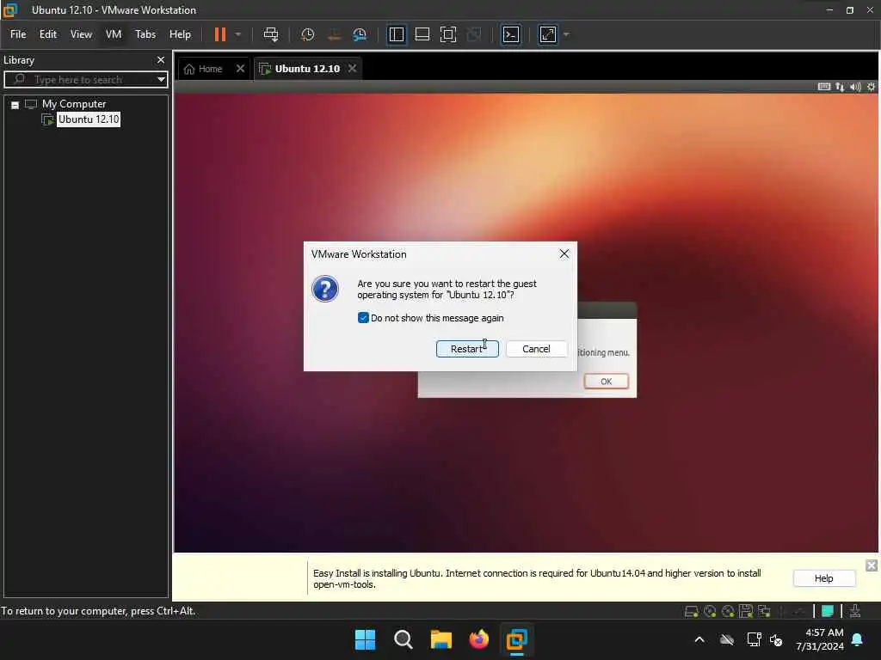Viewport: 881px width, 660px height.
Task: Uncheck Do not show this message again
Action: [x=363, y=318]
